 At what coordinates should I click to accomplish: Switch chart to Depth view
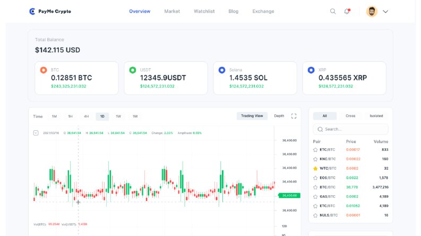click(279, 116)
